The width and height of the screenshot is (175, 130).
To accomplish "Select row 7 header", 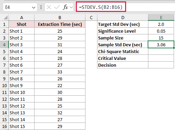I will 4,65.
